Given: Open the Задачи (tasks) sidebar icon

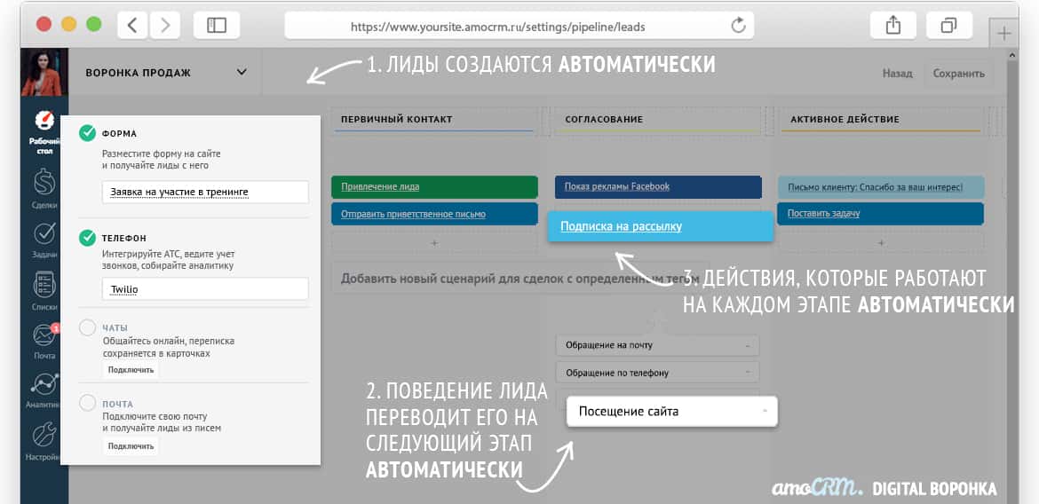Looking at the screenshot, I should pyautogui.click(x=44, y=234).
